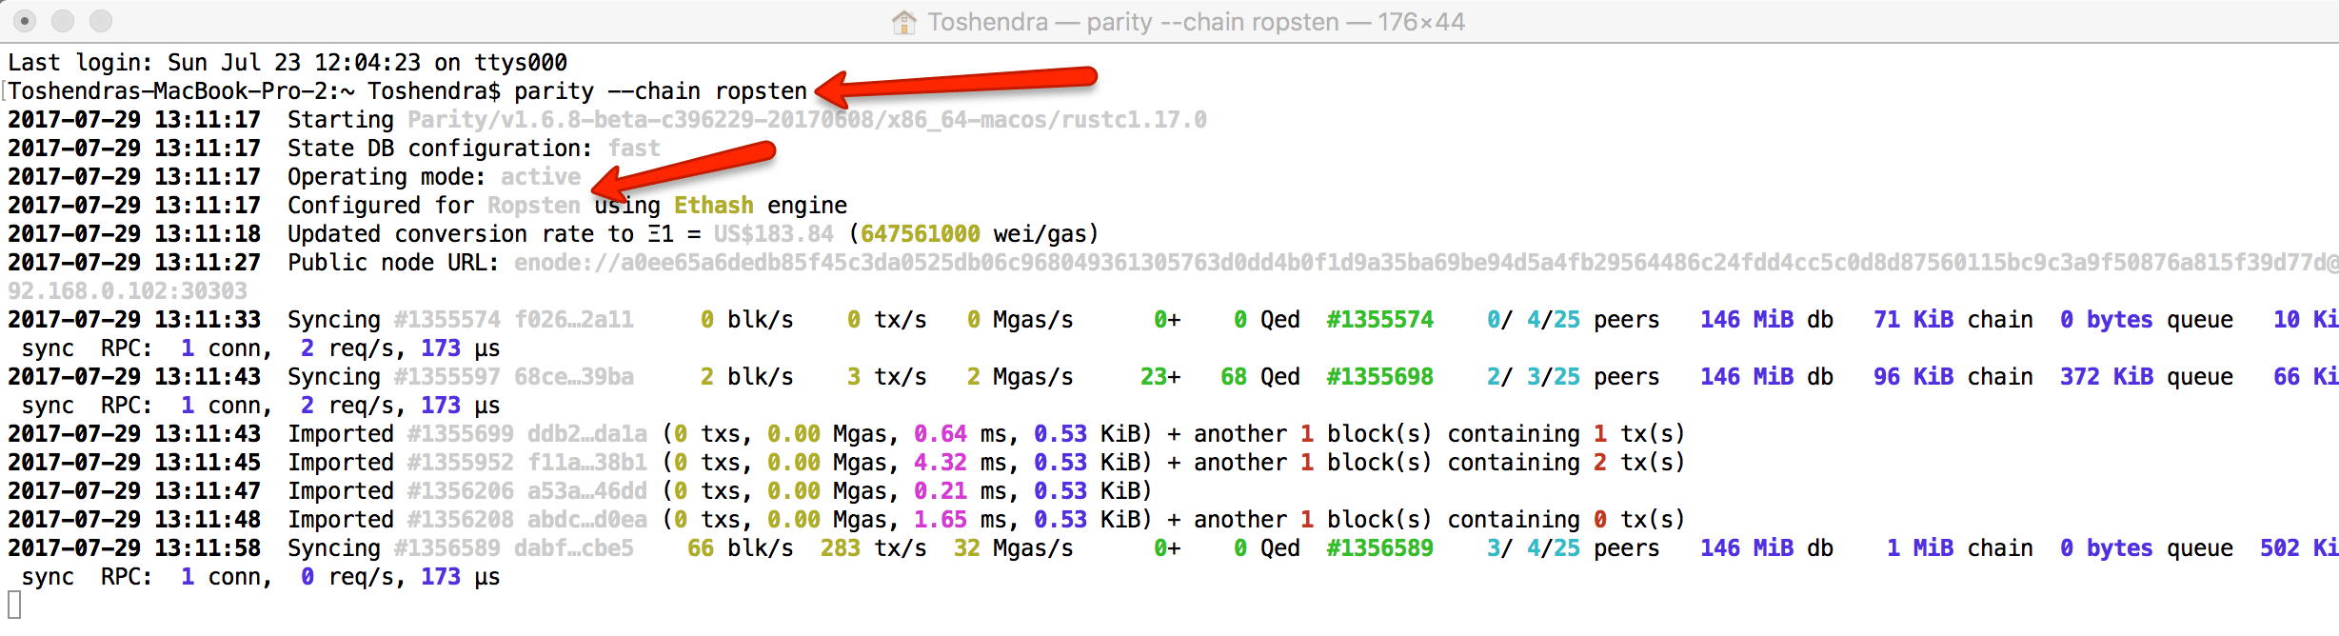Click the '0.21' ms import time
The image size is (2339, 636).
pyautogui.click(x=941, y=491)
